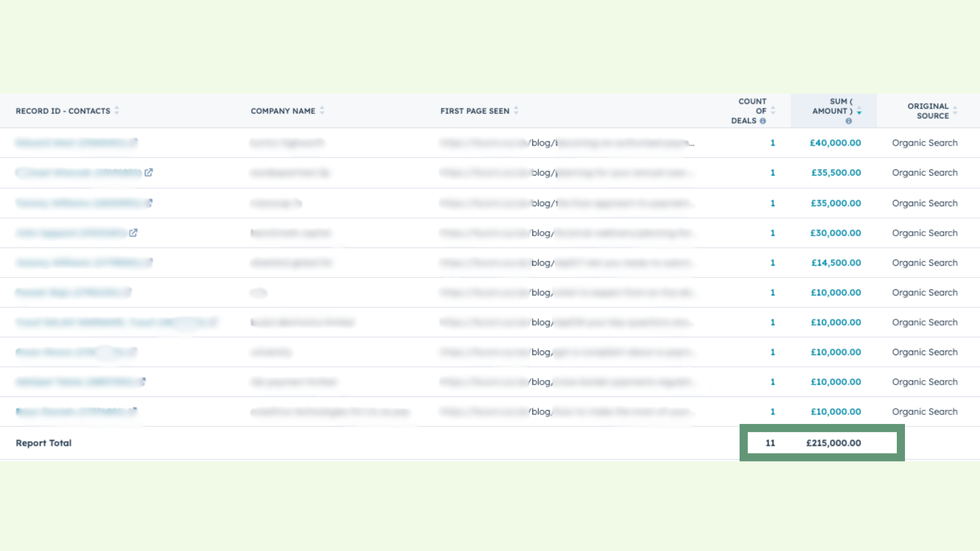Screen dimensions: 980x551
Task: Open external link icon in £35,000.00 row
Action: (149, 203)
